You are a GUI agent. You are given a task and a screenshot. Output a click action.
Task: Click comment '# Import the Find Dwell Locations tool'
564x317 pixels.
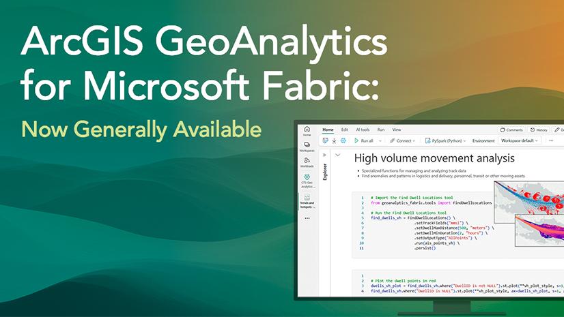point(412,198)
